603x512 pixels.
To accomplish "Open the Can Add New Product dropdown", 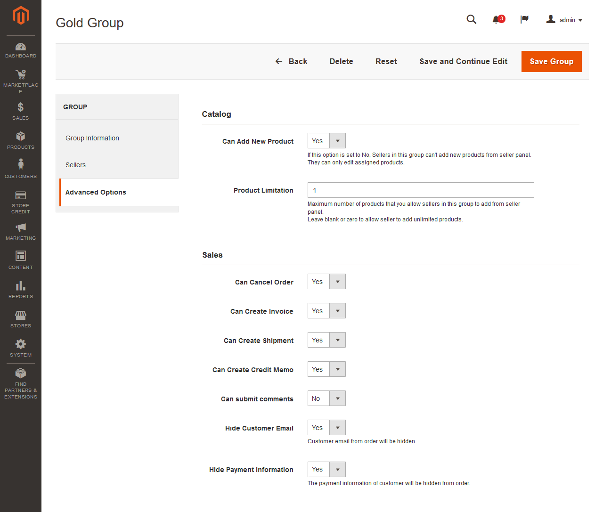I will point(337,140).
